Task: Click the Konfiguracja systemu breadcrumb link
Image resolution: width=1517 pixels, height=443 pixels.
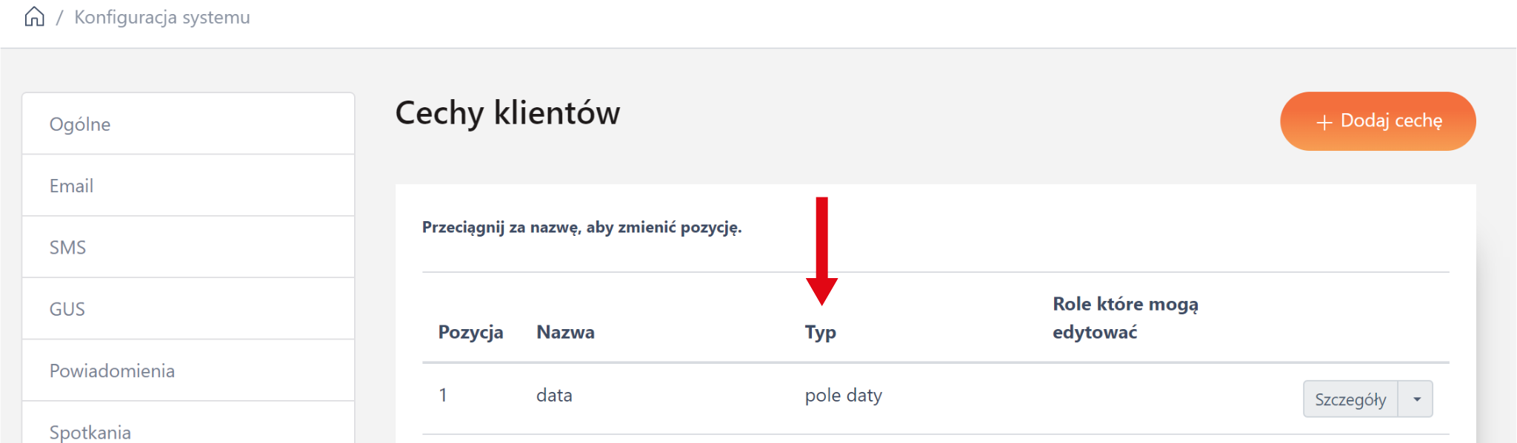Action: pyautogui.click(x=162, y=17)
